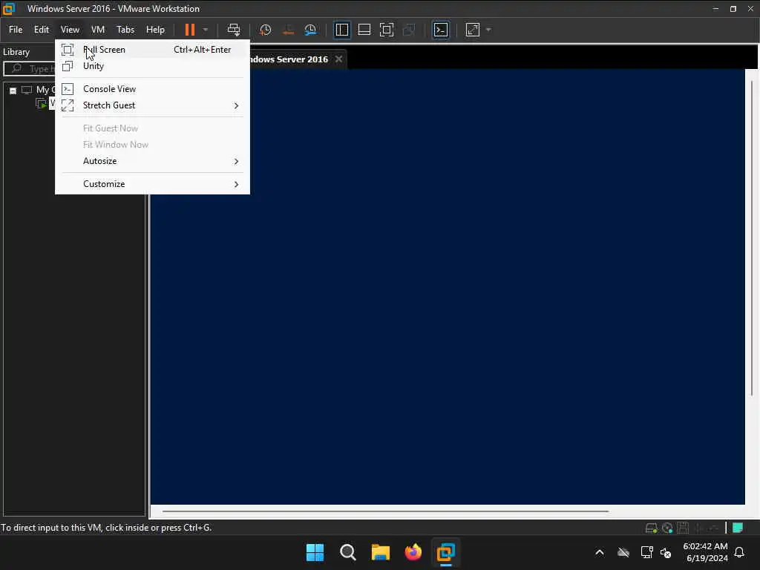Click the OneDrive offline tray icon
This screenshot has width=760, height=570.
[623, 552]
